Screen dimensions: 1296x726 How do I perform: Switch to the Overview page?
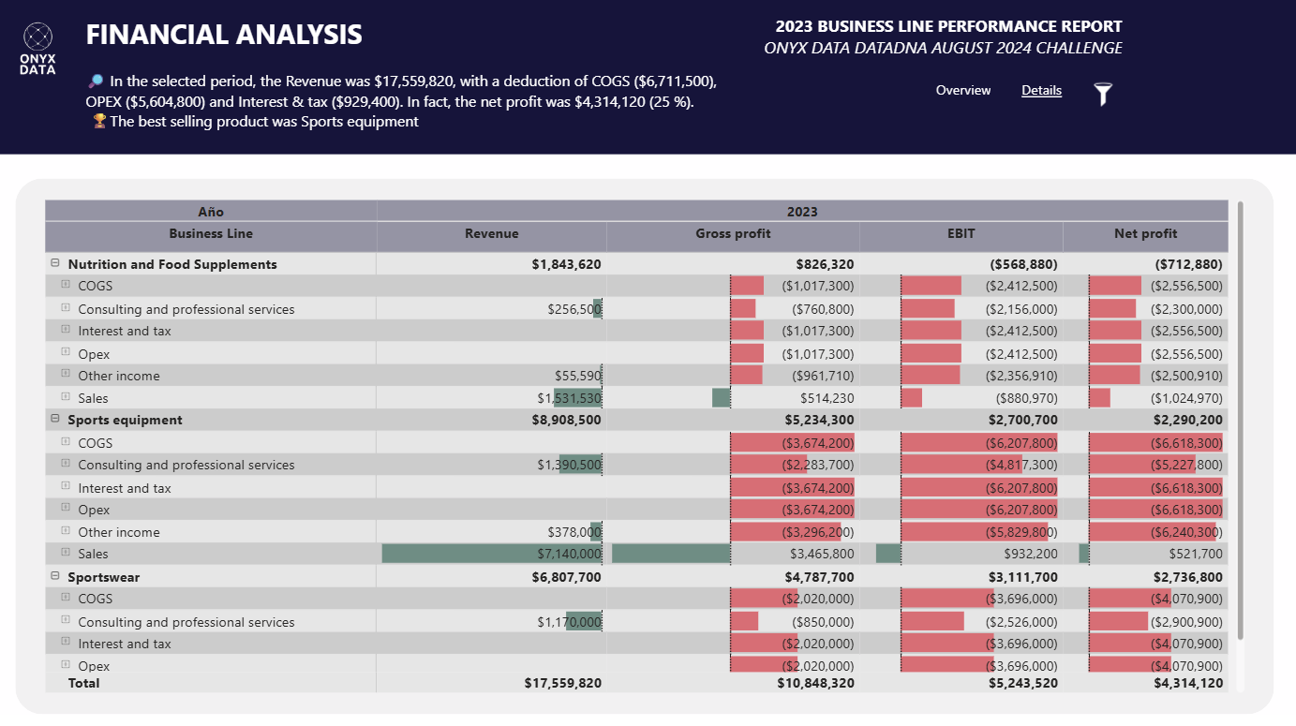(963, 90)
